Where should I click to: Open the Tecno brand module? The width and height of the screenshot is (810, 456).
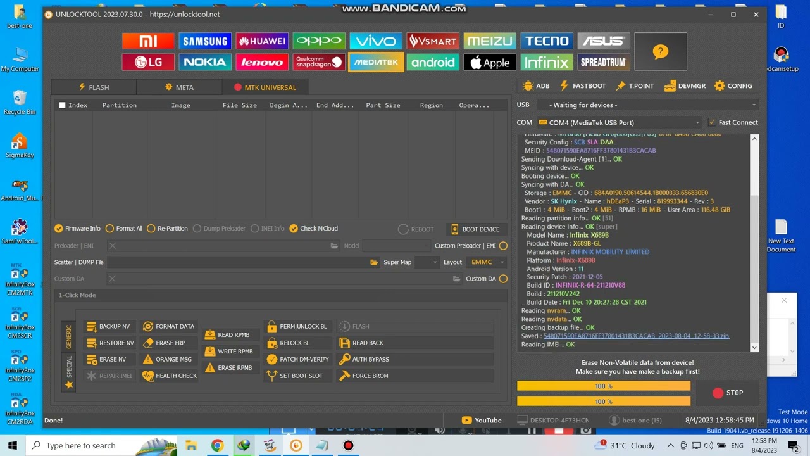547,41
